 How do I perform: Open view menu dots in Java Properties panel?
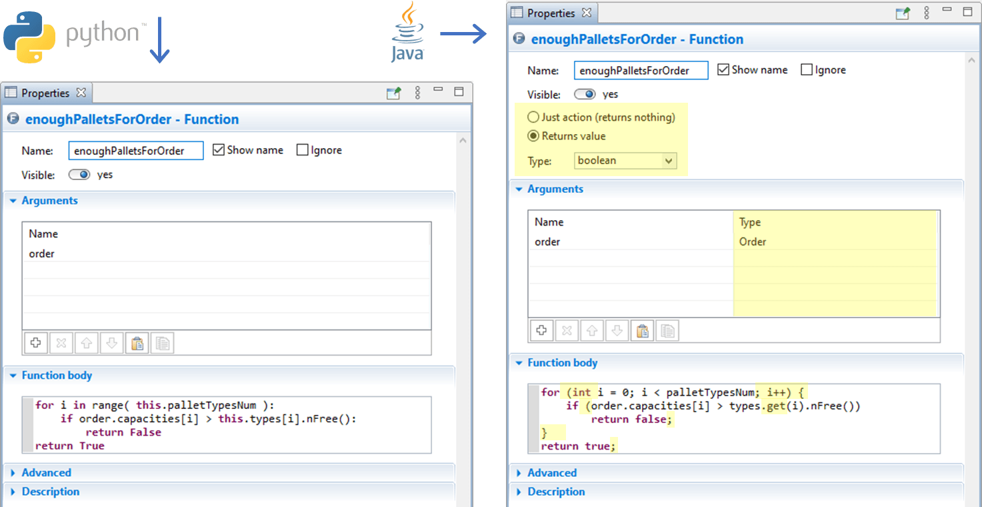[926, 13]
